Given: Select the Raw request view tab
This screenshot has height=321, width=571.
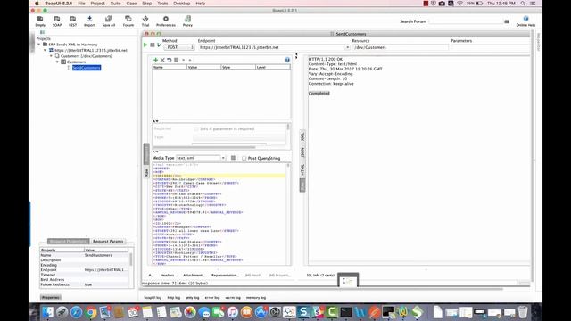Looking at the screenshot, I should tap(146, 172).
